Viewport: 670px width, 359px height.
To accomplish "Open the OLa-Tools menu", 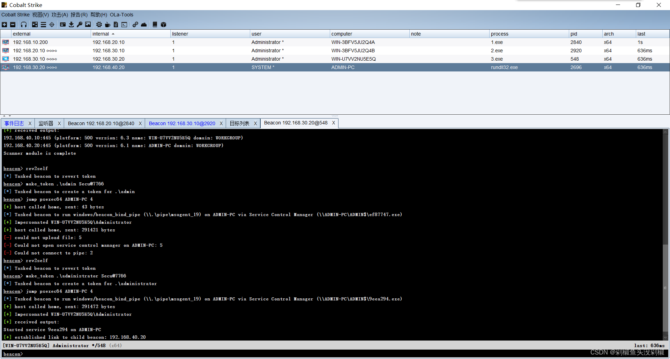I will (x=121, y=15).
